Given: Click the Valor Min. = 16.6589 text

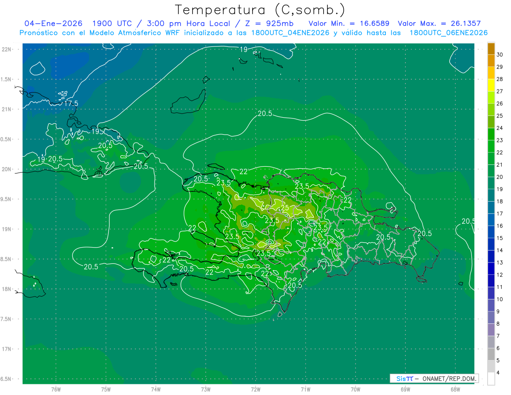Looking at the screenshot, I should click(350, 23).
